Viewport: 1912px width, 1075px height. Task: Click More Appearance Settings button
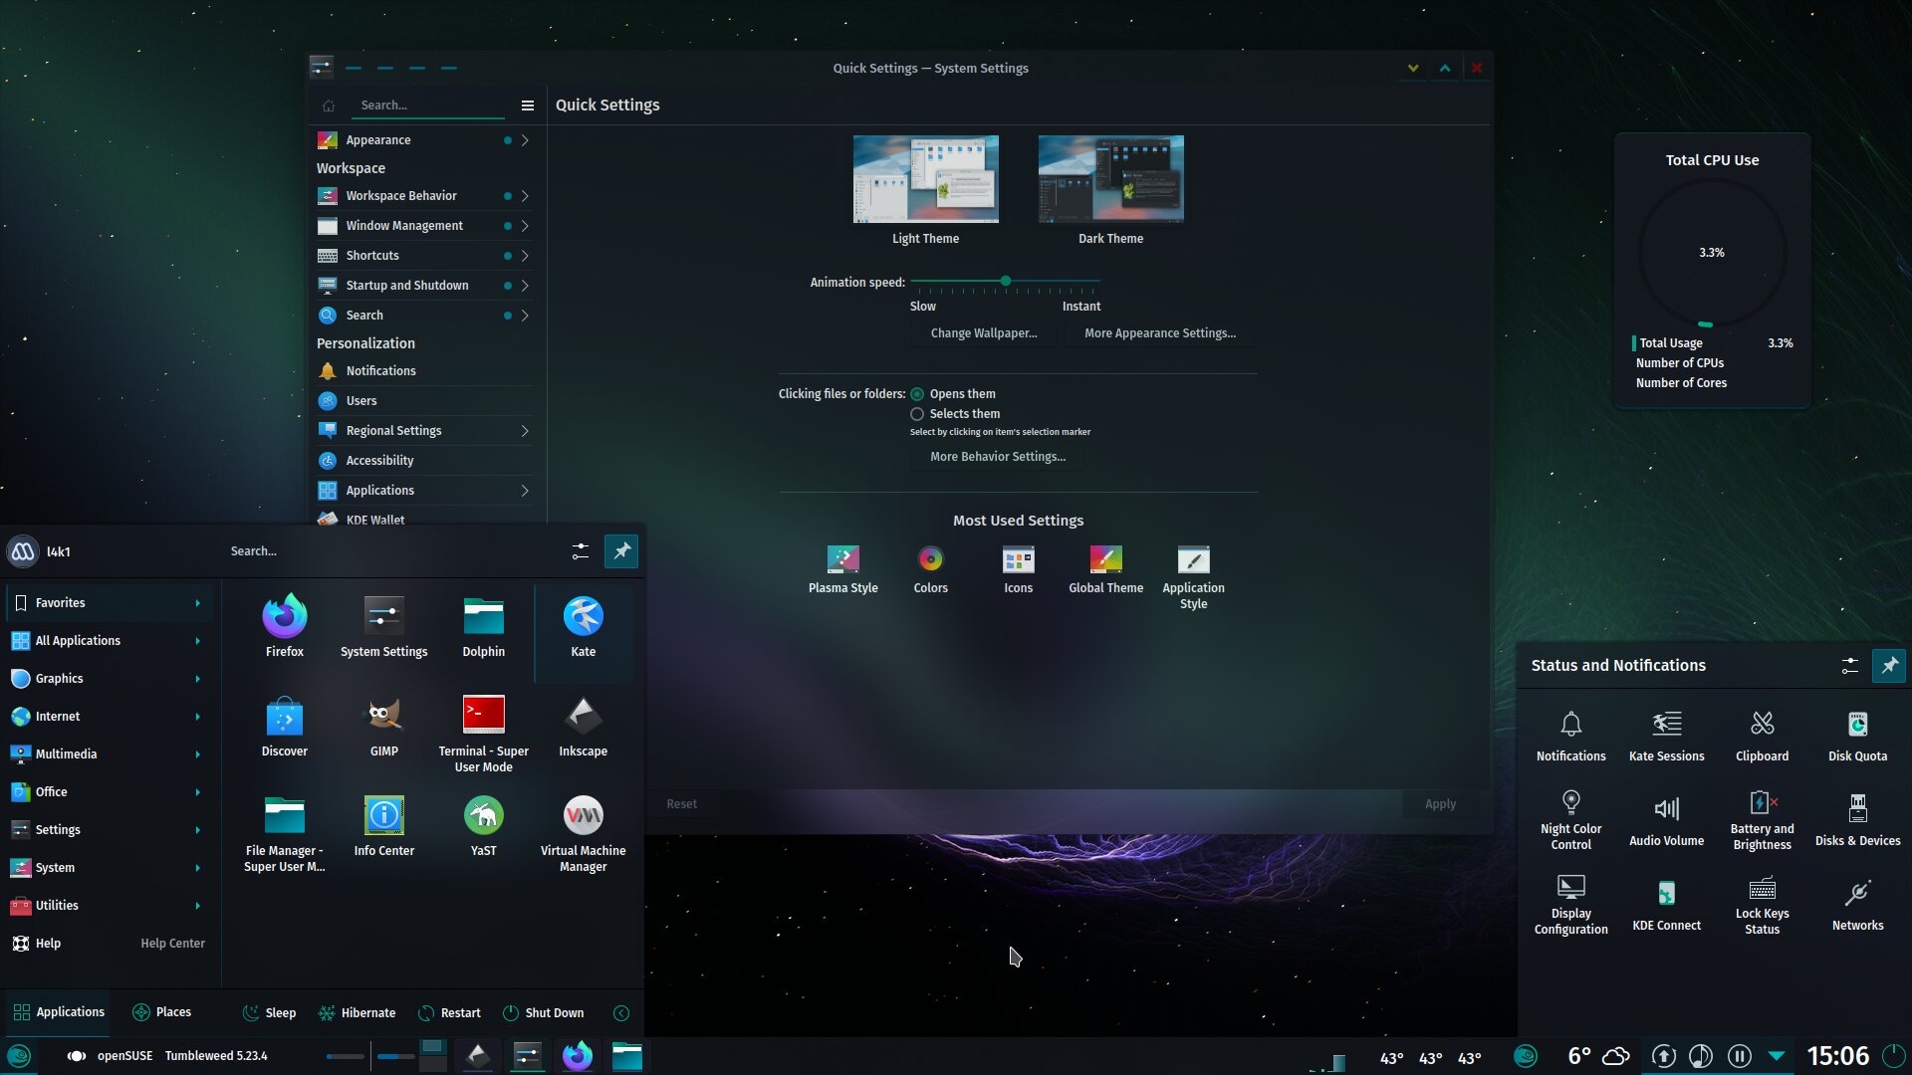tap(1160, 333)
